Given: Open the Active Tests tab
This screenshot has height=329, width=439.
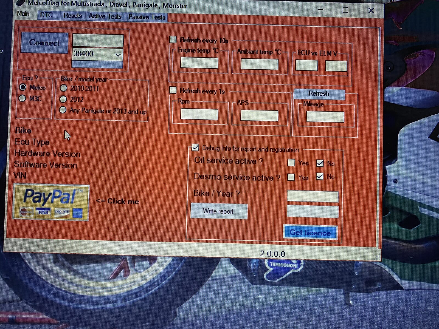Looking at the screenshot, I should click(x=105, y=16).
